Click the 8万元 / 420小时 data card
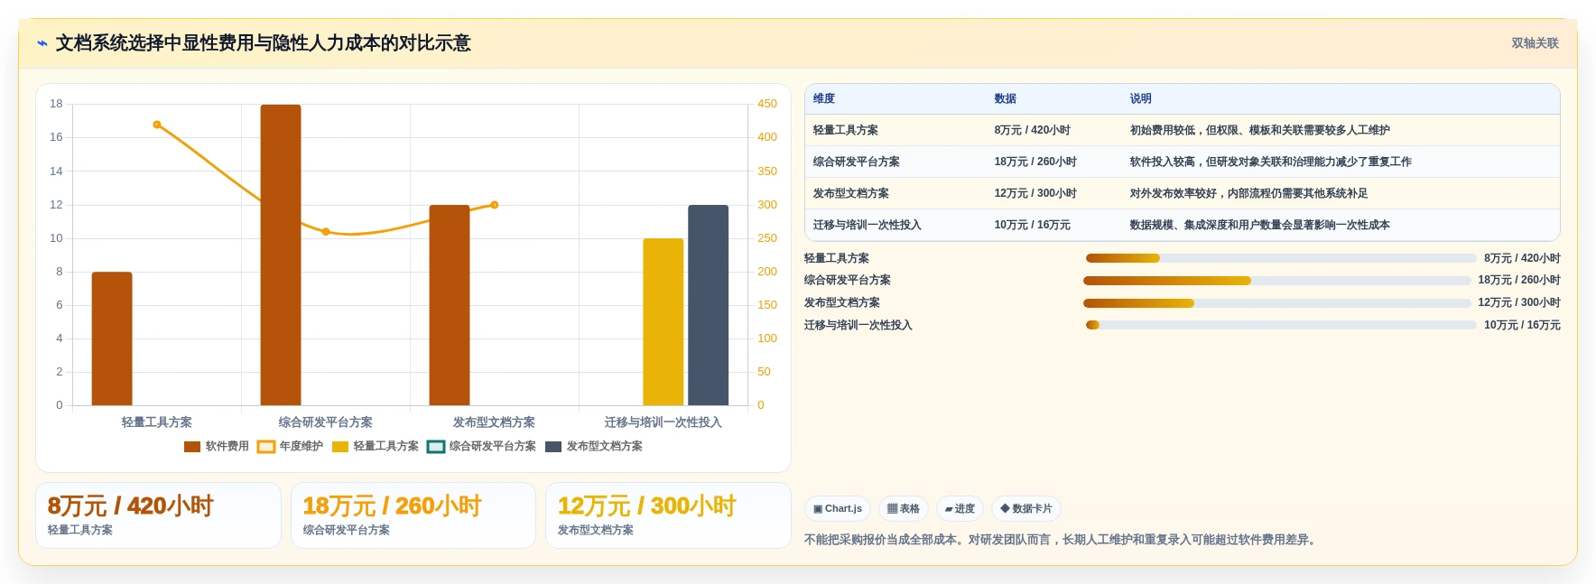This screenshot has width=1596, height=584. click(158, 515)
